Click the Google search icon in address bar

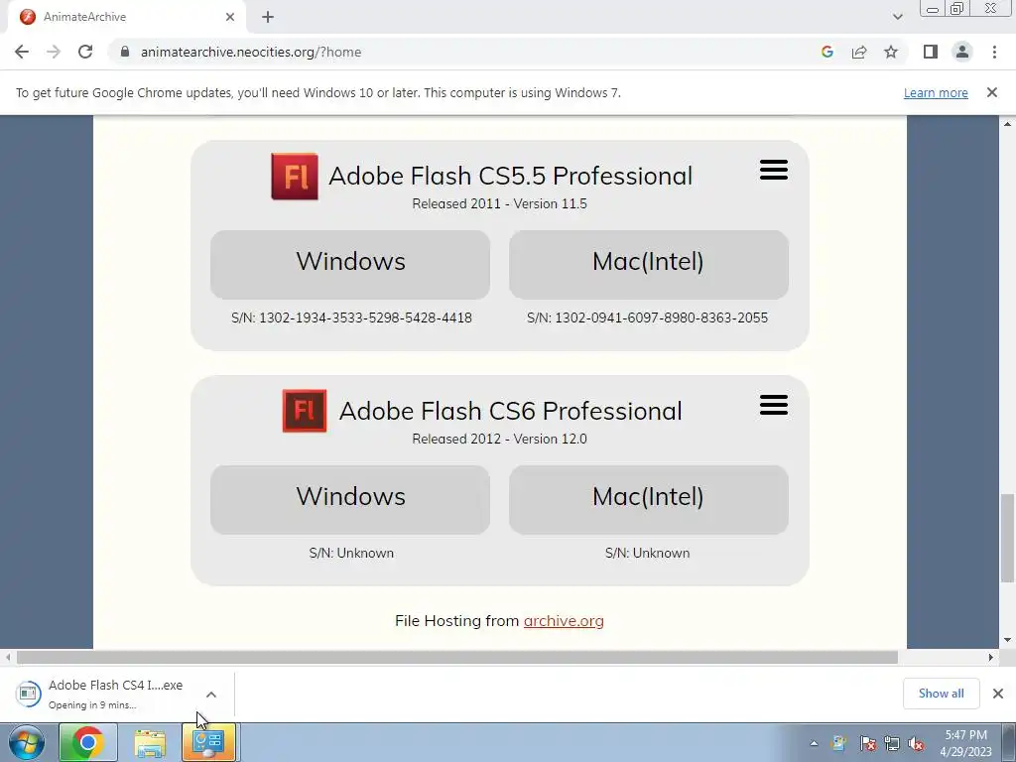pyautogui.click(x=826, y=52)
